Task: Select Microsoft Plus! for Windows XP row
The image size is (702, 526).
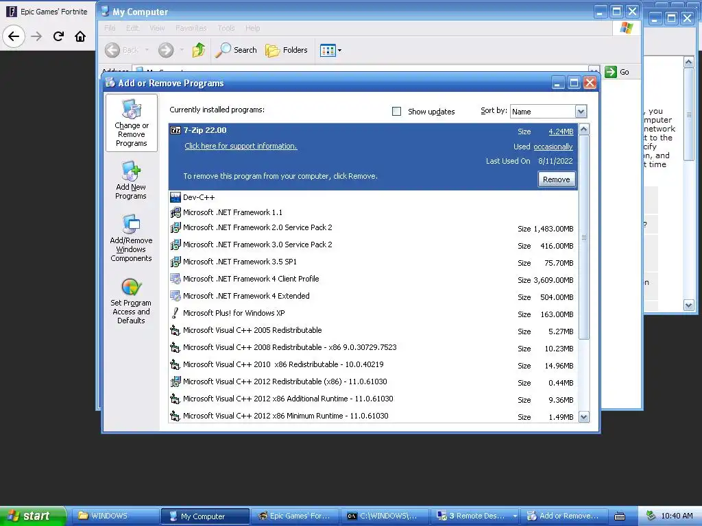Action: [x=373, y=313]
